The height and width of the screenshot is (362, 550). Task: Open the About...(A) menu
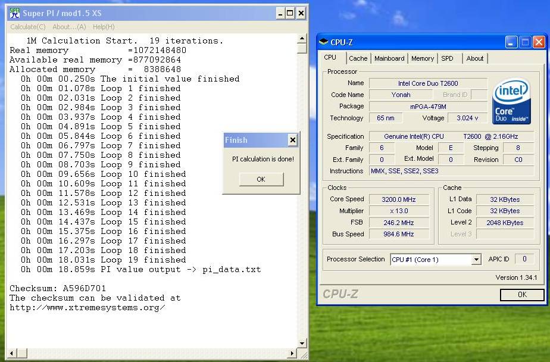pyautogui.click(x=69, y=27)
